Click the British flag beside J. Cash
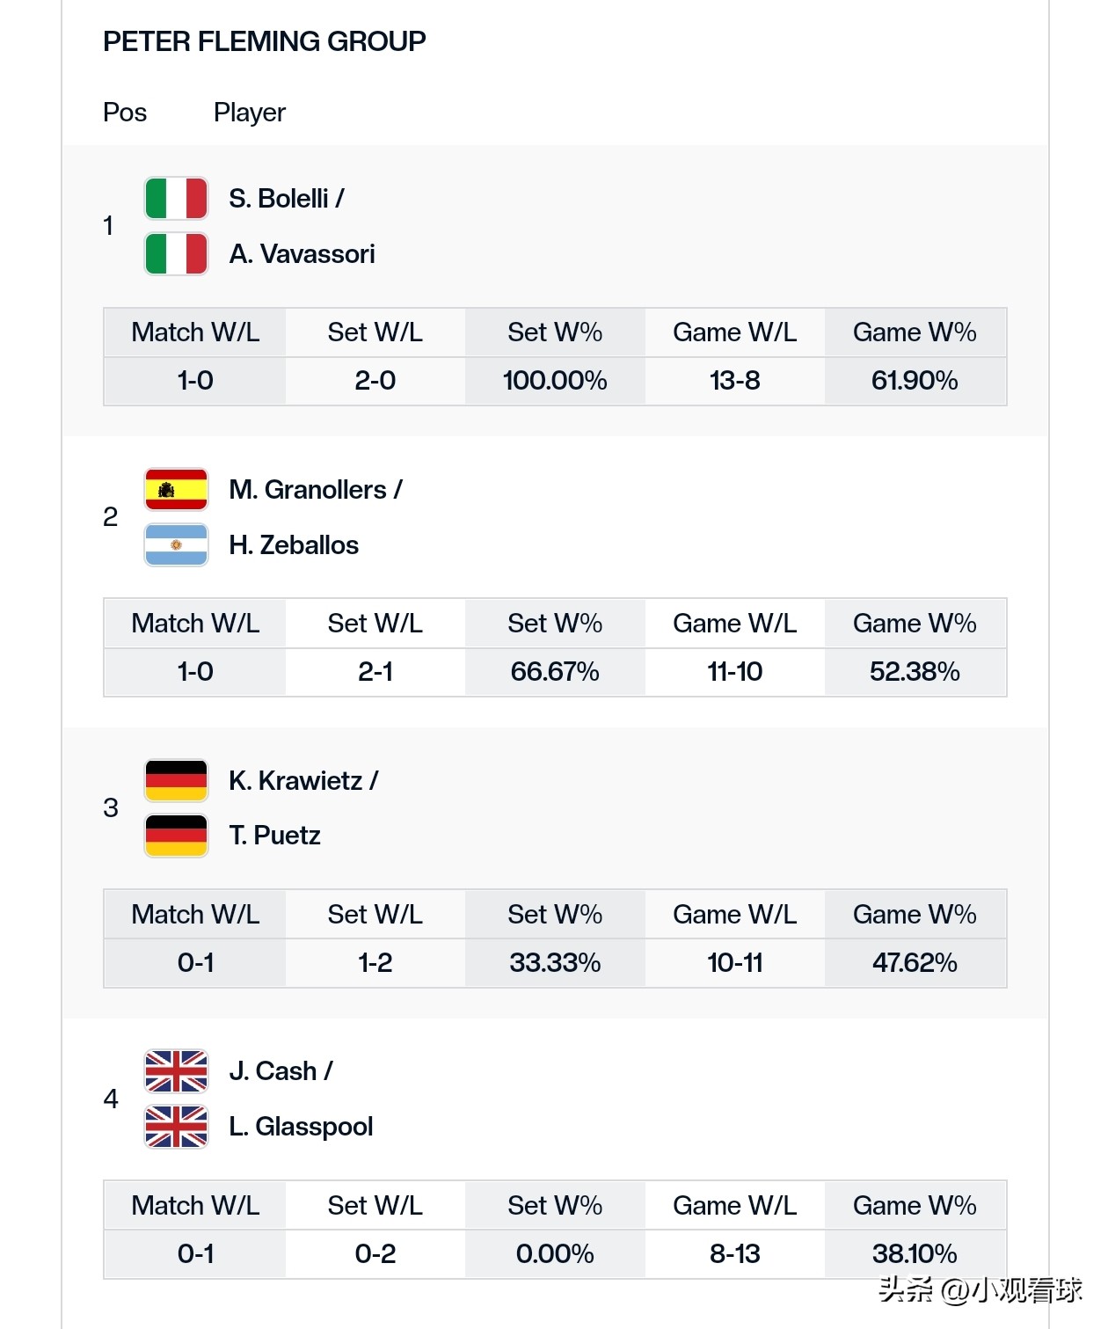The image size is (1108, 1329). tap(176, 1071)
